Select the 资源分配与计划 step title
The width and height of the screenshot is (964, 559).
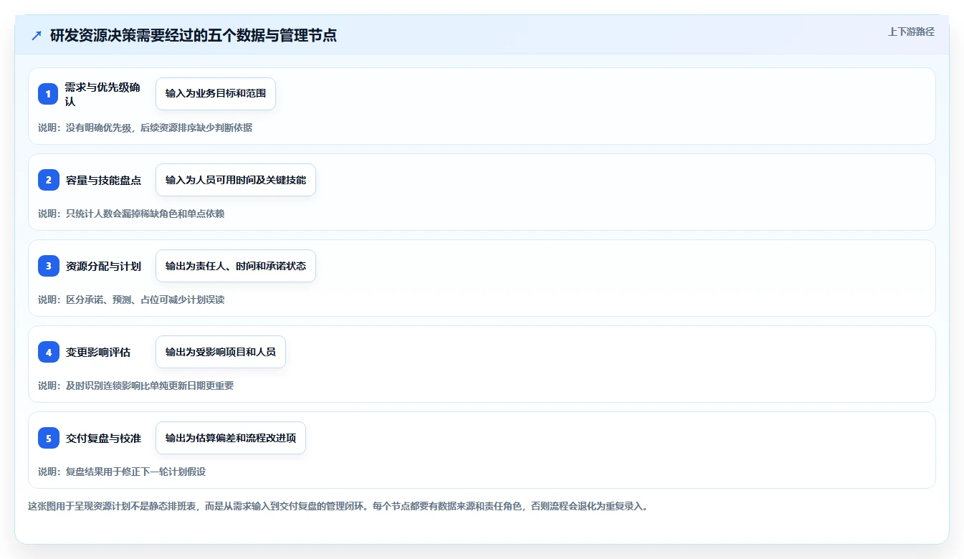pos(103,267)
